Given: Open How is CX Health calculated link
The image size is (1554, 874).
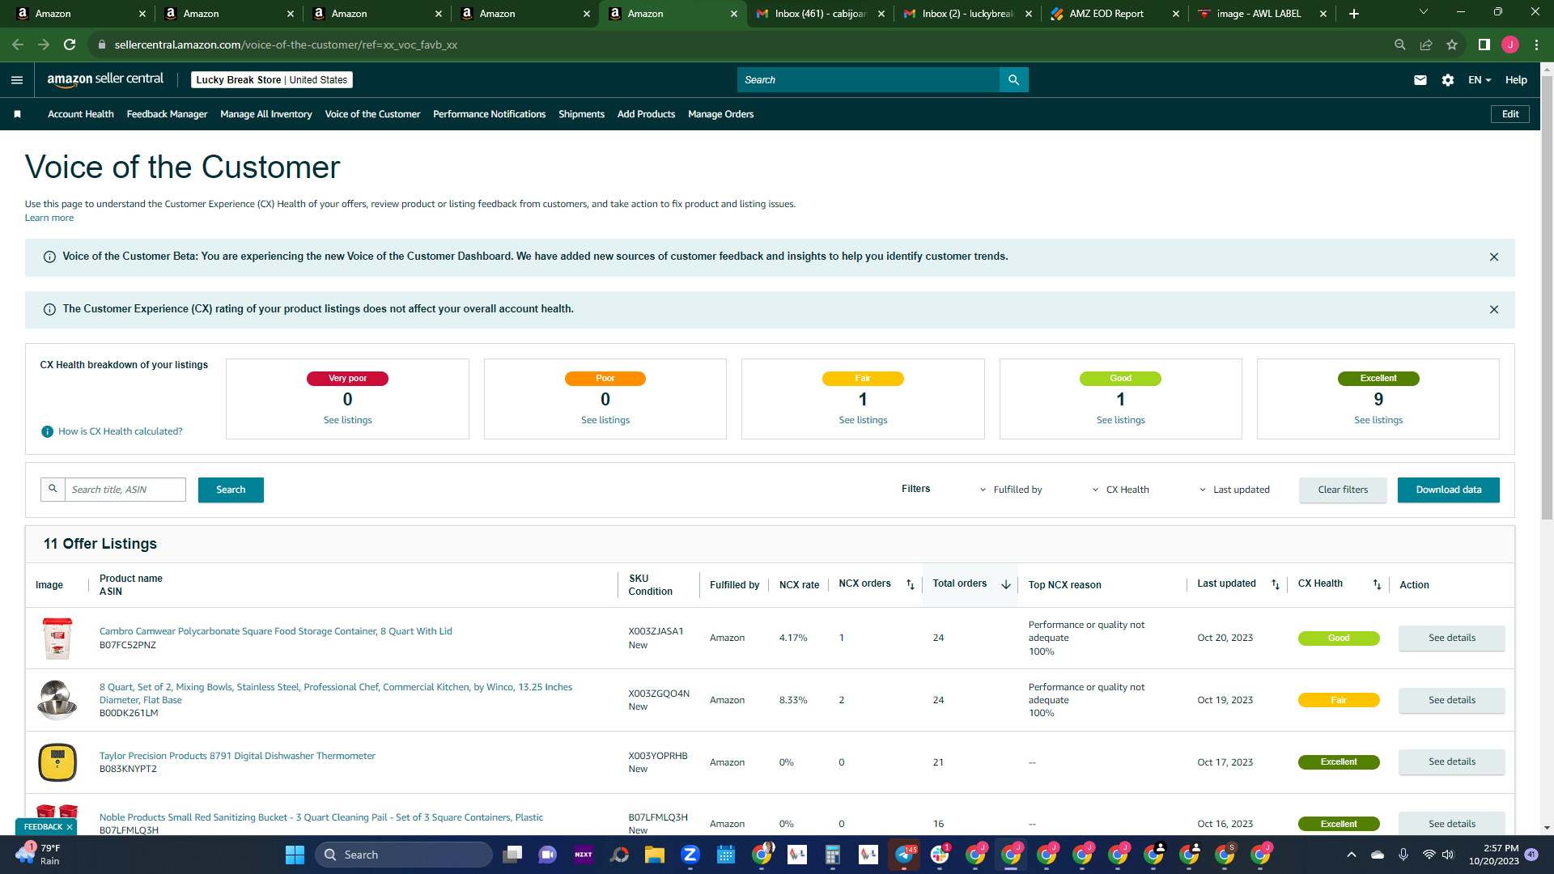Looking at the screenshot, I should 121,432.
